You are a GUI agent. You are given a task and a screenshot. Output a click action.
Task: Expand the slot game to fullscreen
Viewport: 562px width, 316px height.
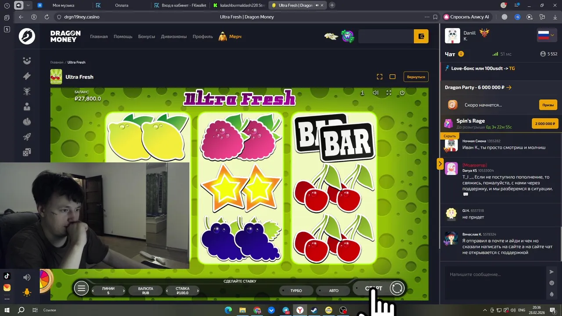pyautogui.click(x=389, y=93)
